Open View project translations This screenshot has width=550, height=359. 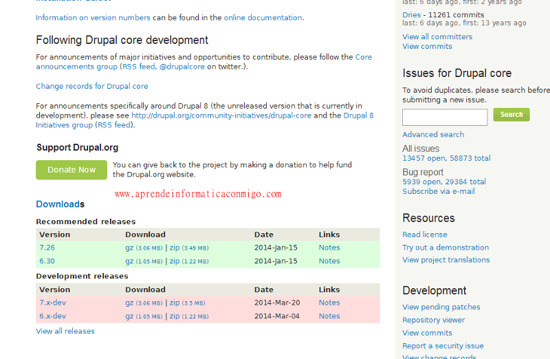point(446,260)
